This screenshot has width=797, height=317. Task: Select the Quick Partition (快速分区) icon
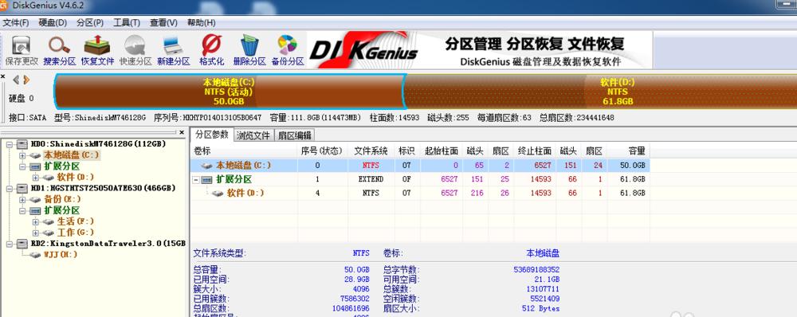point(135,51)
